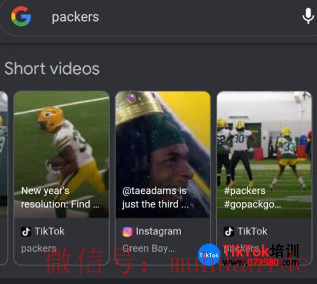Open the 'New year's resolution' video thumbnail

pos(61,154)
